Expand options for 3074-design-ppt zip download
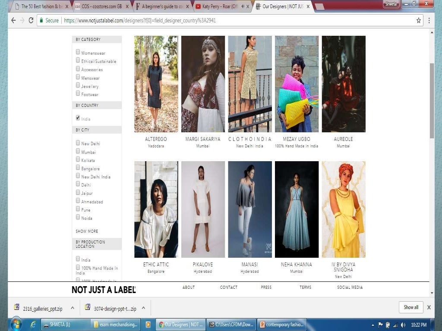442x331 pixels. [143, 308]
